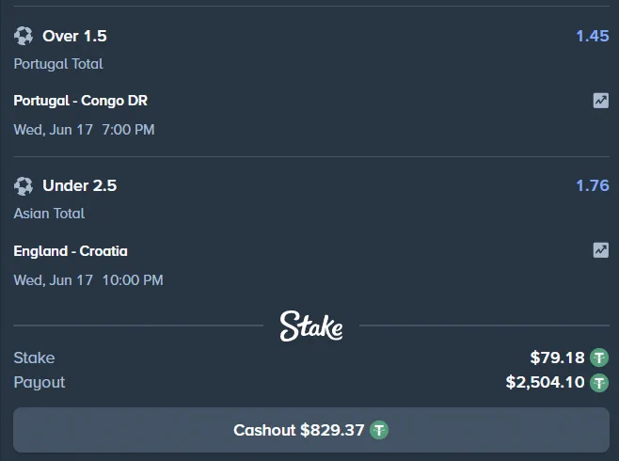619x461 pixels.
Task: Select the 1.76 odds value
Action: tap(592, 185)
